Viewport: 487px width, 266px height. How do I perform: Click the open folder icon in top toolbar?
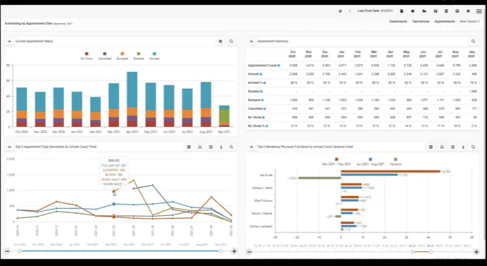[424, 11]
